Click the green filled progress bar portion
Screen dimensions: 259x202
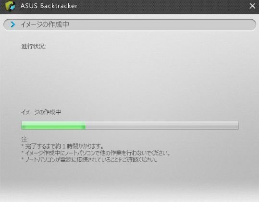[x=53, y=125]
